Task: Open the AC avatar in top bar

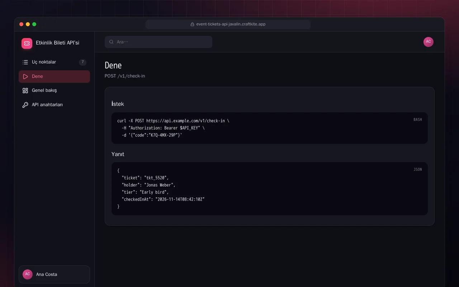Action: [429, 42]
